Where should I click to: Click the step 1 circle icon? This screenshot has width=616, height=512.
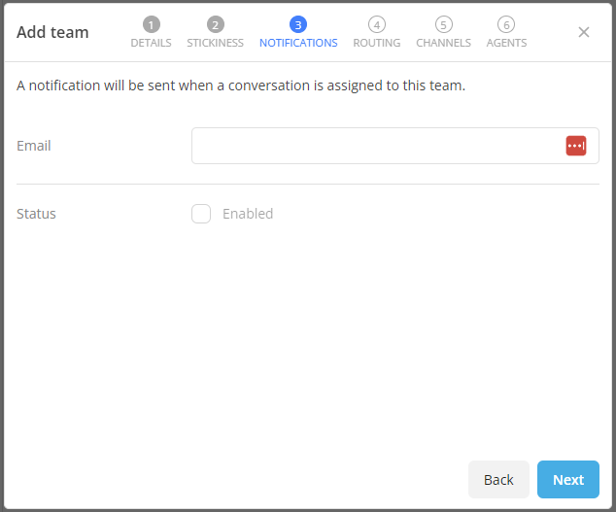[x=151, y=24]
